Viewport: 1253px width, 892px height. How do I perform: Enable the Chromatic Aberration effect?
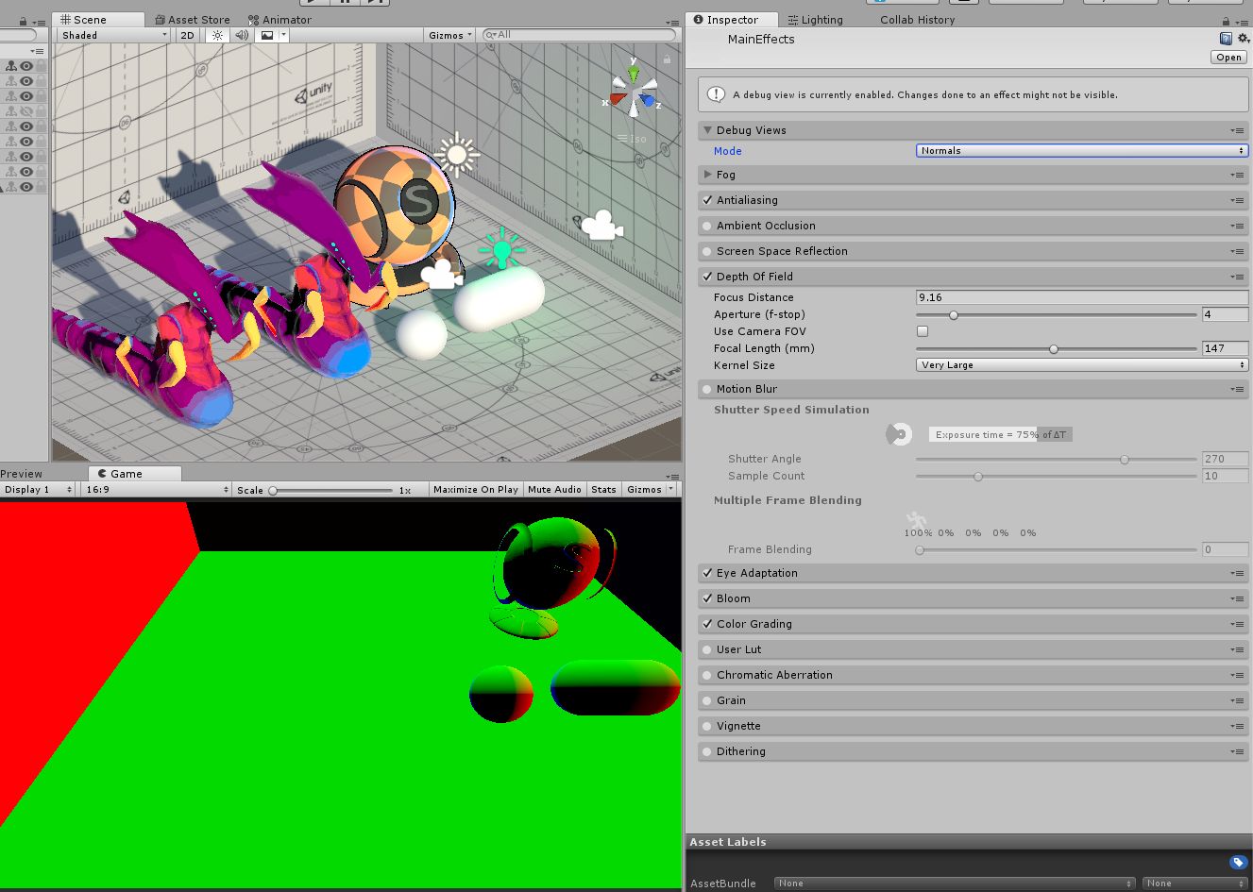(x=707, y=675)
